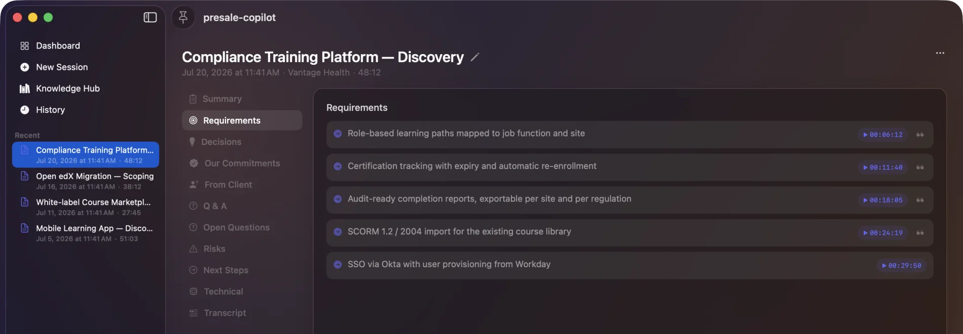
Task: Select the Requirements section
Action: 242,120
